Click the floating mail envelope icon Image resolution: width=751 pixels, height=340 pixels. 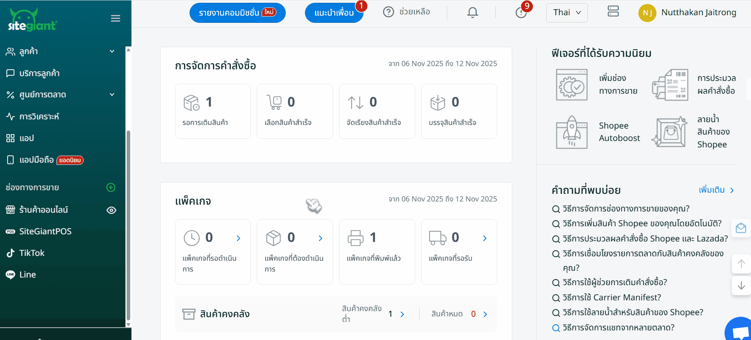(x=741, y=228)
